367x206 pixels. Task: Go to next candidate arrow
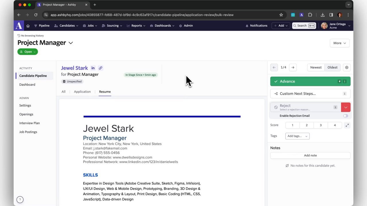(x=293, y=68)
